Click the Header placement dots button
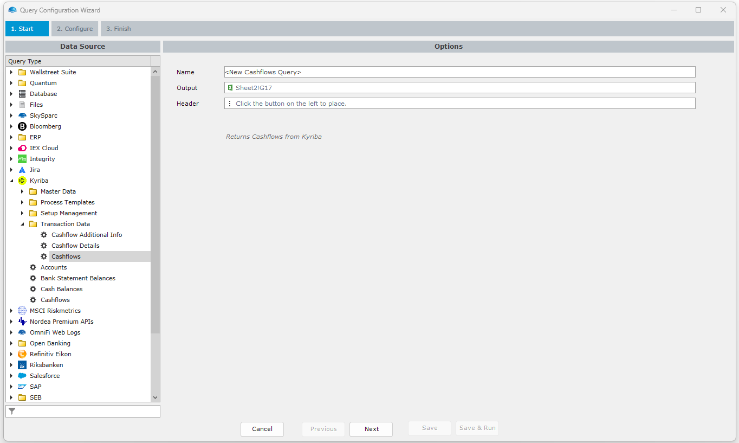The width and height of the screenshot is (739, 443). 230,104
